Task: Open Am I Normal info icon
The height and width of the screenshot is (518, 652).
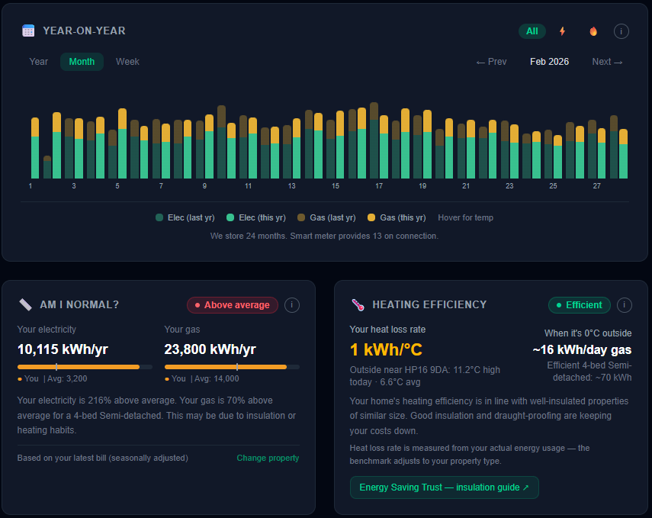Action: point(292,305)
